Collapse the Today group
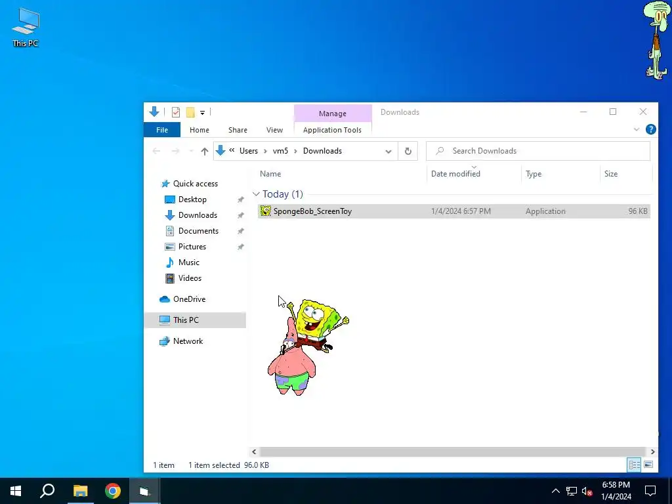The image size is (672, 504). coord(257,194)
